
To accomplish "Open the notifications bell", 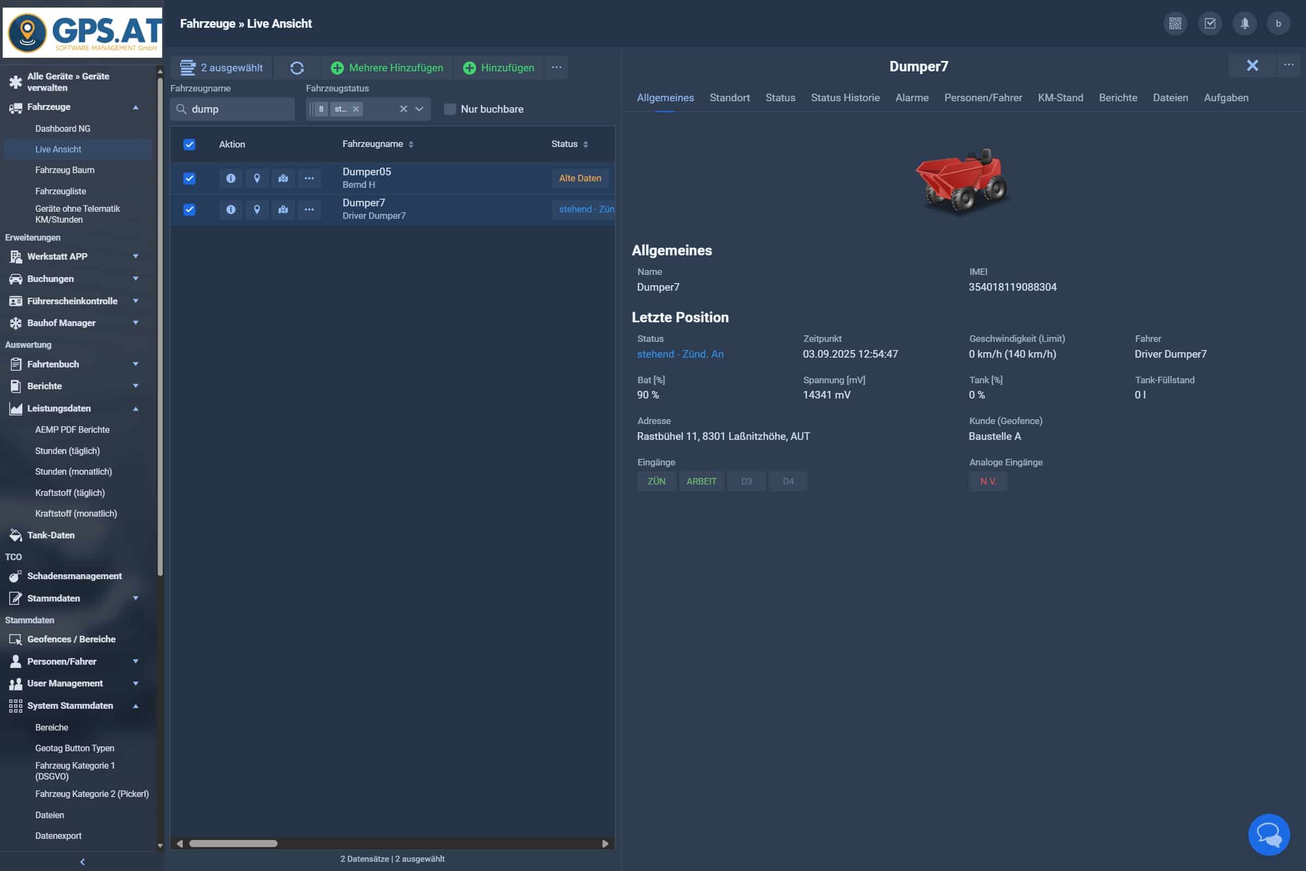I will (x=1245, y=23).
